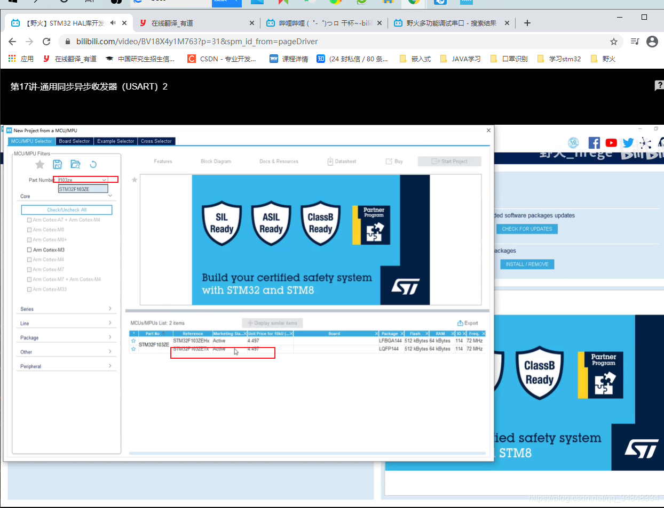
Task: Toggle the Arm Cortex-M0 checkbox
Action: (29, 230)
